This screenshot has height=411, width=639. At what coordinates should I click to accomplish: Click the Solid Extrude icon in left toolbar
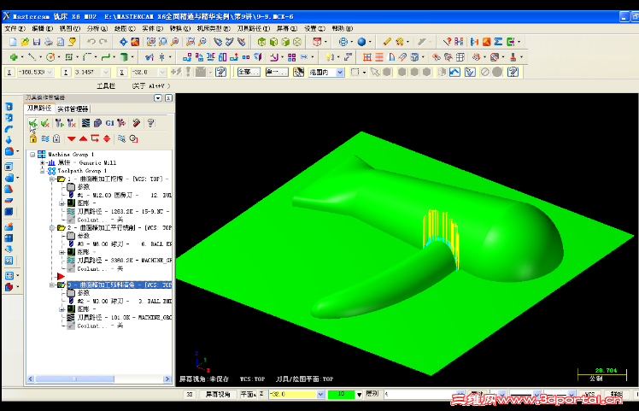[9, 107]
